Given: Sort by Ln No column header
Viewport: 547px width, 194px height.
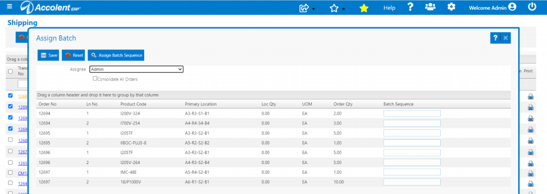Looking at the screenshot, I should point(92,104).
